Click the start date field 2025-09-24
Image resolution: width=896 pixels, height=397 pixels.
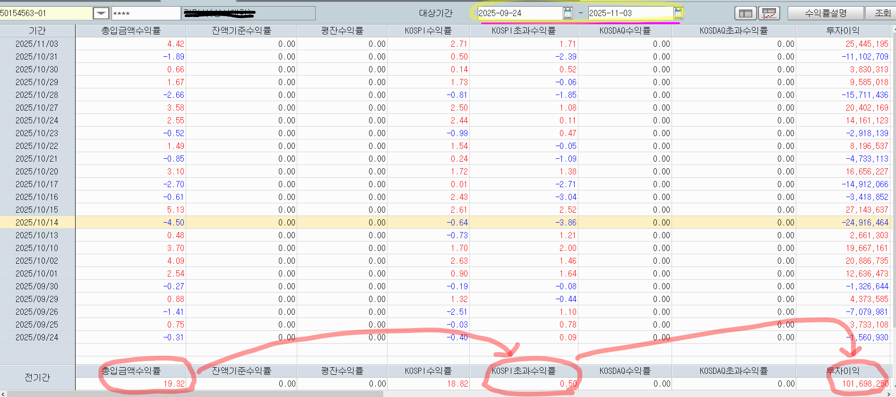519,13
